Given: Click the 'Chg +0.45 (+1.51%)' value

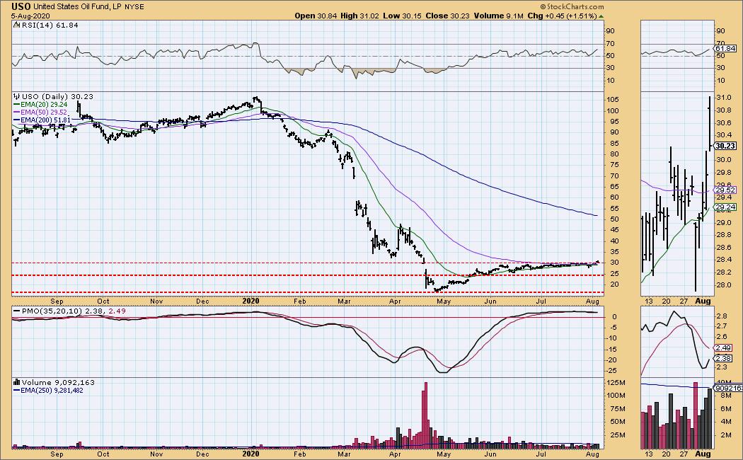Looking at the screenshot, I should point(562,16).
